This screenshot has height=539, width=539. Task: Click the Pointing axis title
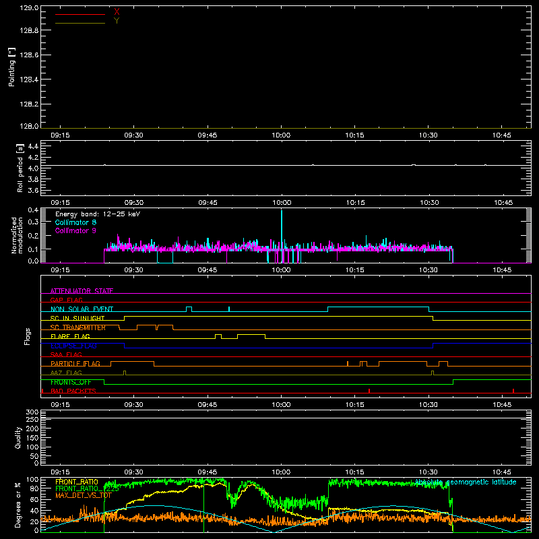tap(12, 67)
